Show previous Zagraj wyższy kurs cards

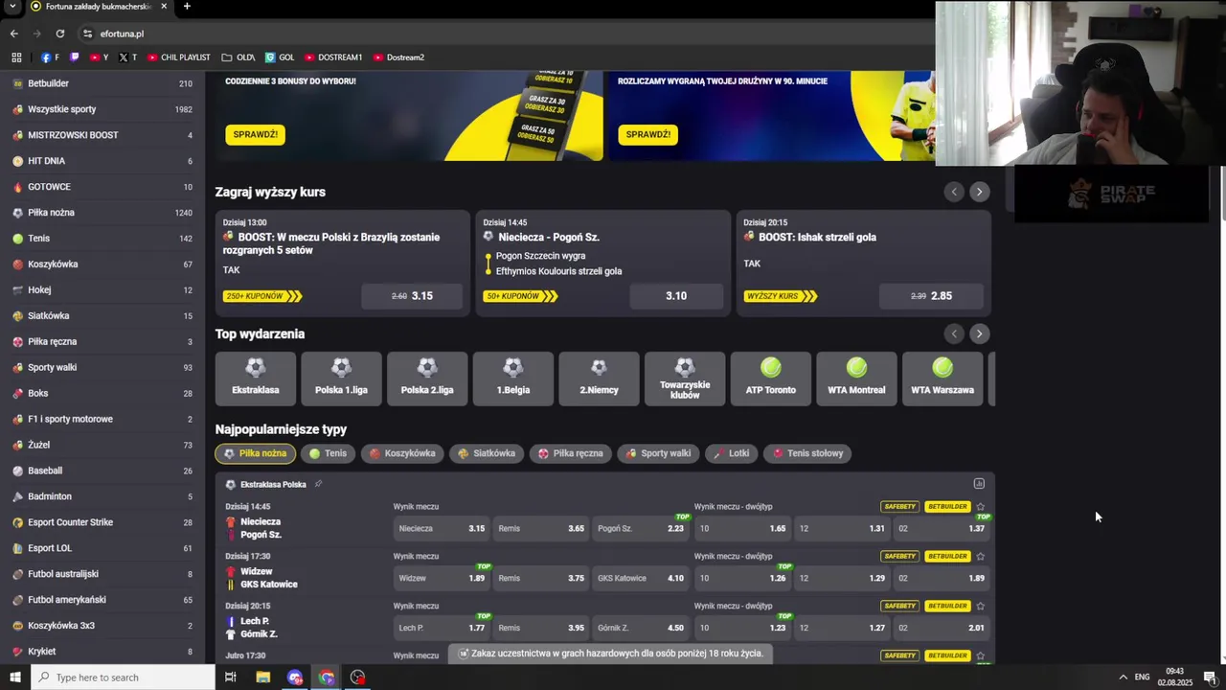point(954,192)
